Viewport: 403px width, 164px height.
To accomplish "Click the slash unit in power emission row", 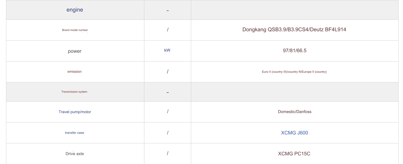I will [x=167, y=71].
